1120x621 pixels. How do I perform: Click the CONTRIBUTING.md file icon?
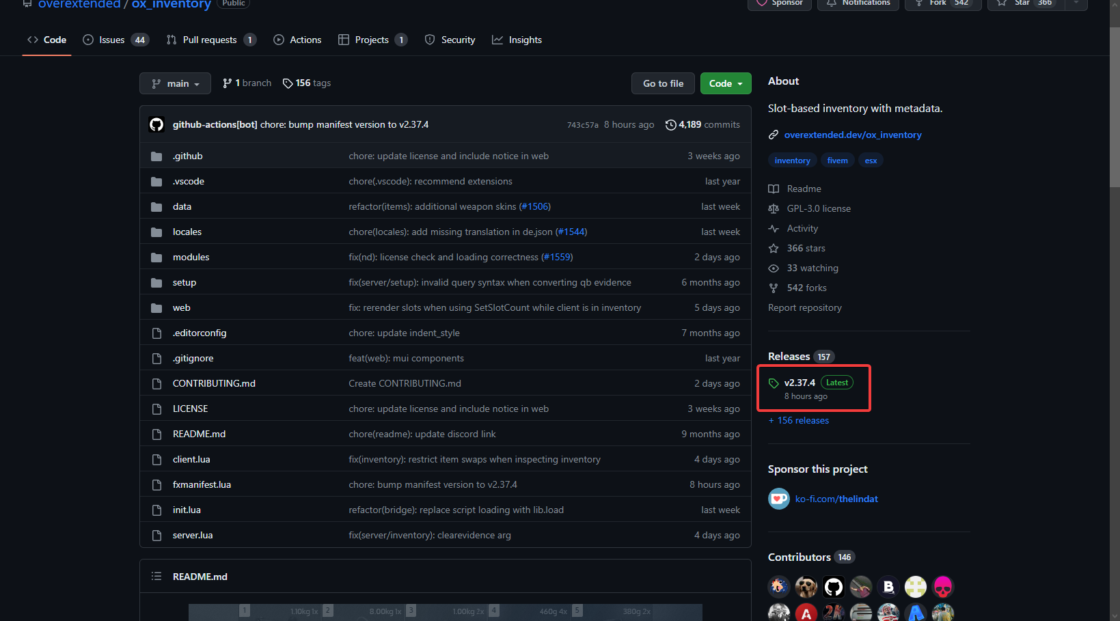point(156,384)
